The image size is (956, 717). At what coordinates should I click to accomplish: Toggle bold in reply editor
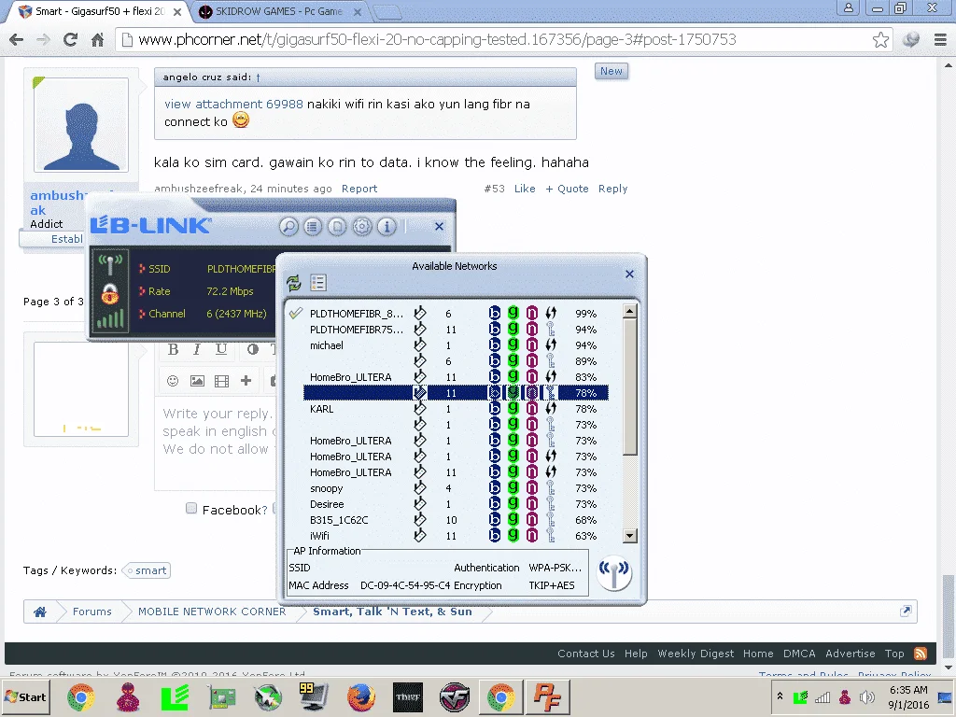coord(173,349)
